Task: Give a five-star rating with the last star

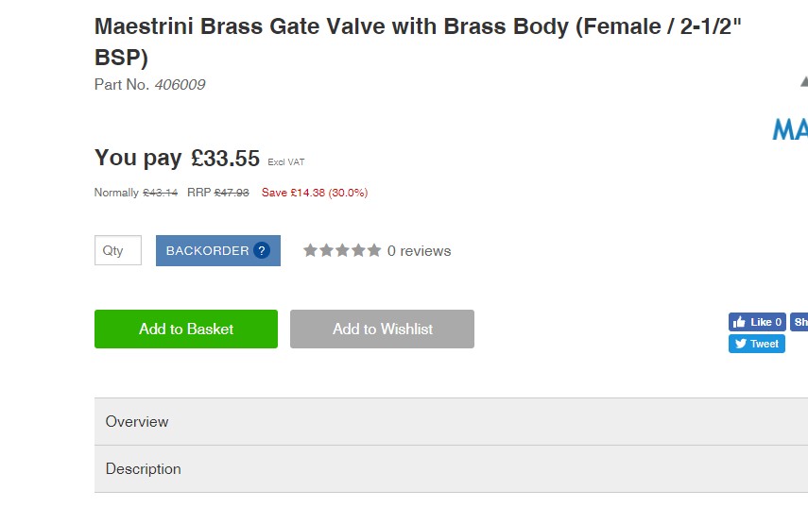Action: [x=374, y=251]
